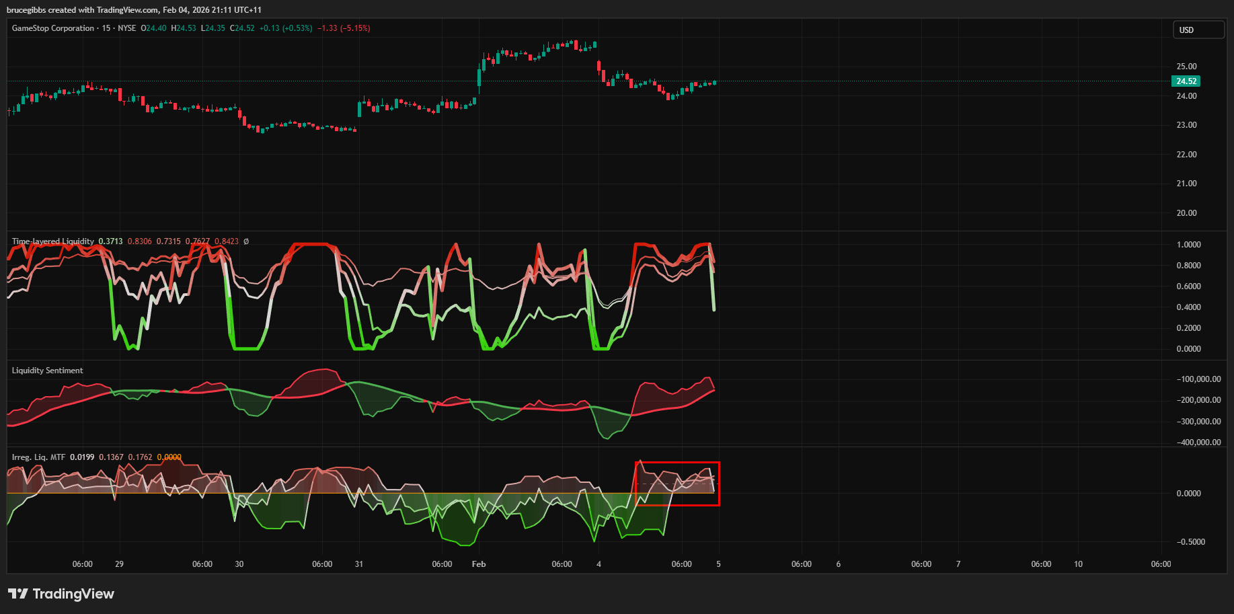Click the Feb label on the time axis
The image size is (1234, 614).
click(x=479, y=564)
